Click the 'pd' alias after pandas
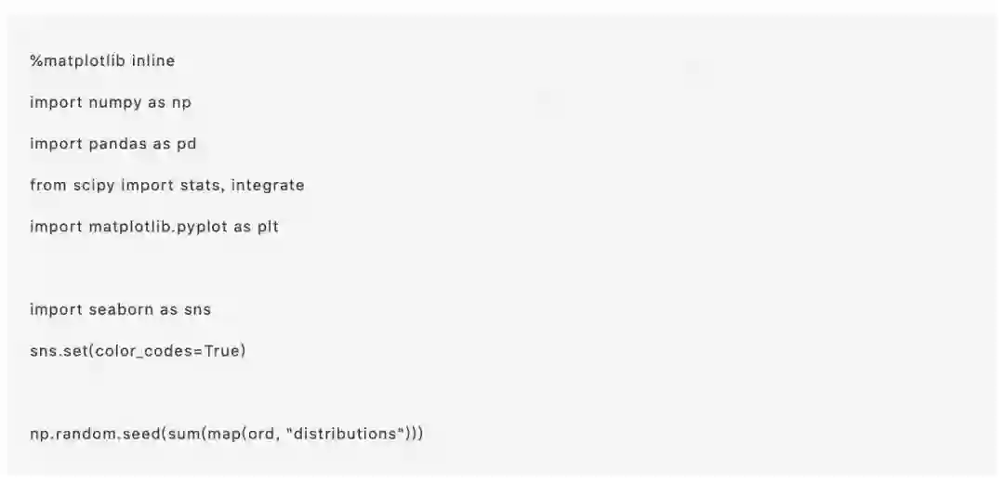The height and width of the screenshot is (482, 1004). (186, 144)
